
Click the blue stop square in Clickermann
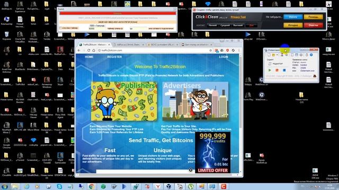click(x=284, y=70)
